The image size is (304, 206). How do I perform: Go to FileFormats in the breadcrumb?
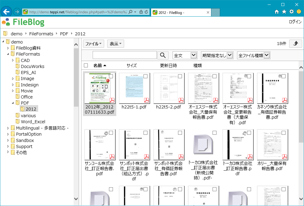41,34
